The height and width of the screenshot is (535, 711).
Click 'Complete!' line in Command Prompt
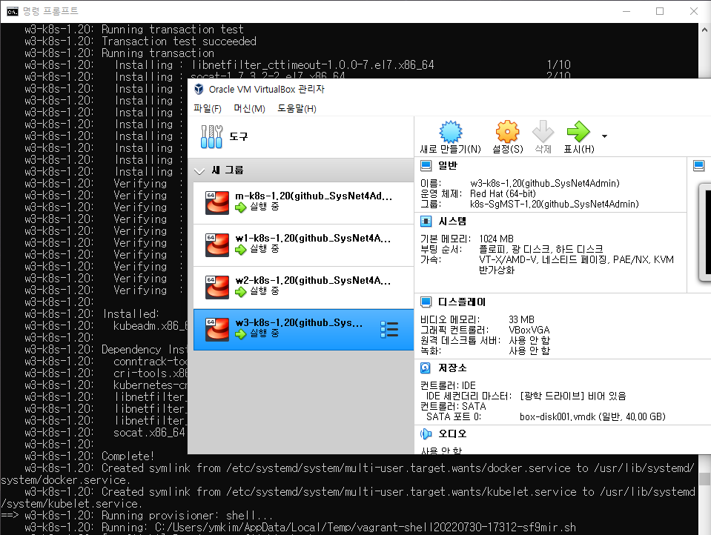pyautogui.click(x=128, y=456)
